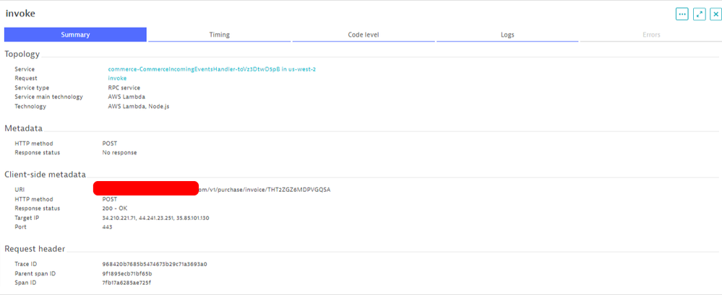The height and width of the screenshot is (295, 722).
Task: Click the invoke panel title
Action: pos(20,13)
